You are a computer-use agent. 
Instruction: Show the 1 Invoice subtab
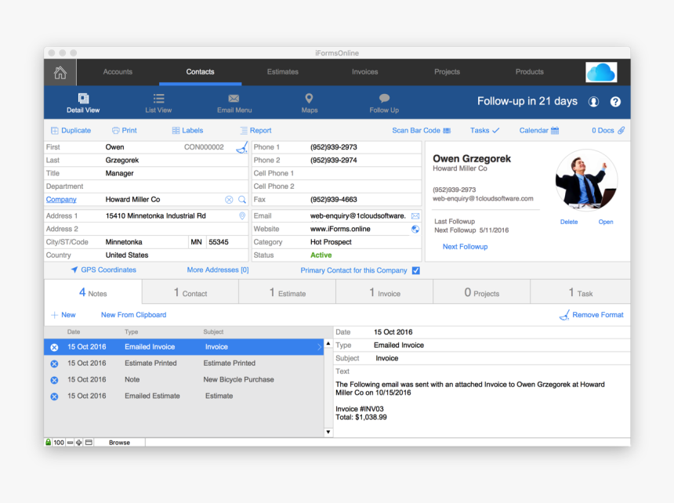[x=385, y=292]
